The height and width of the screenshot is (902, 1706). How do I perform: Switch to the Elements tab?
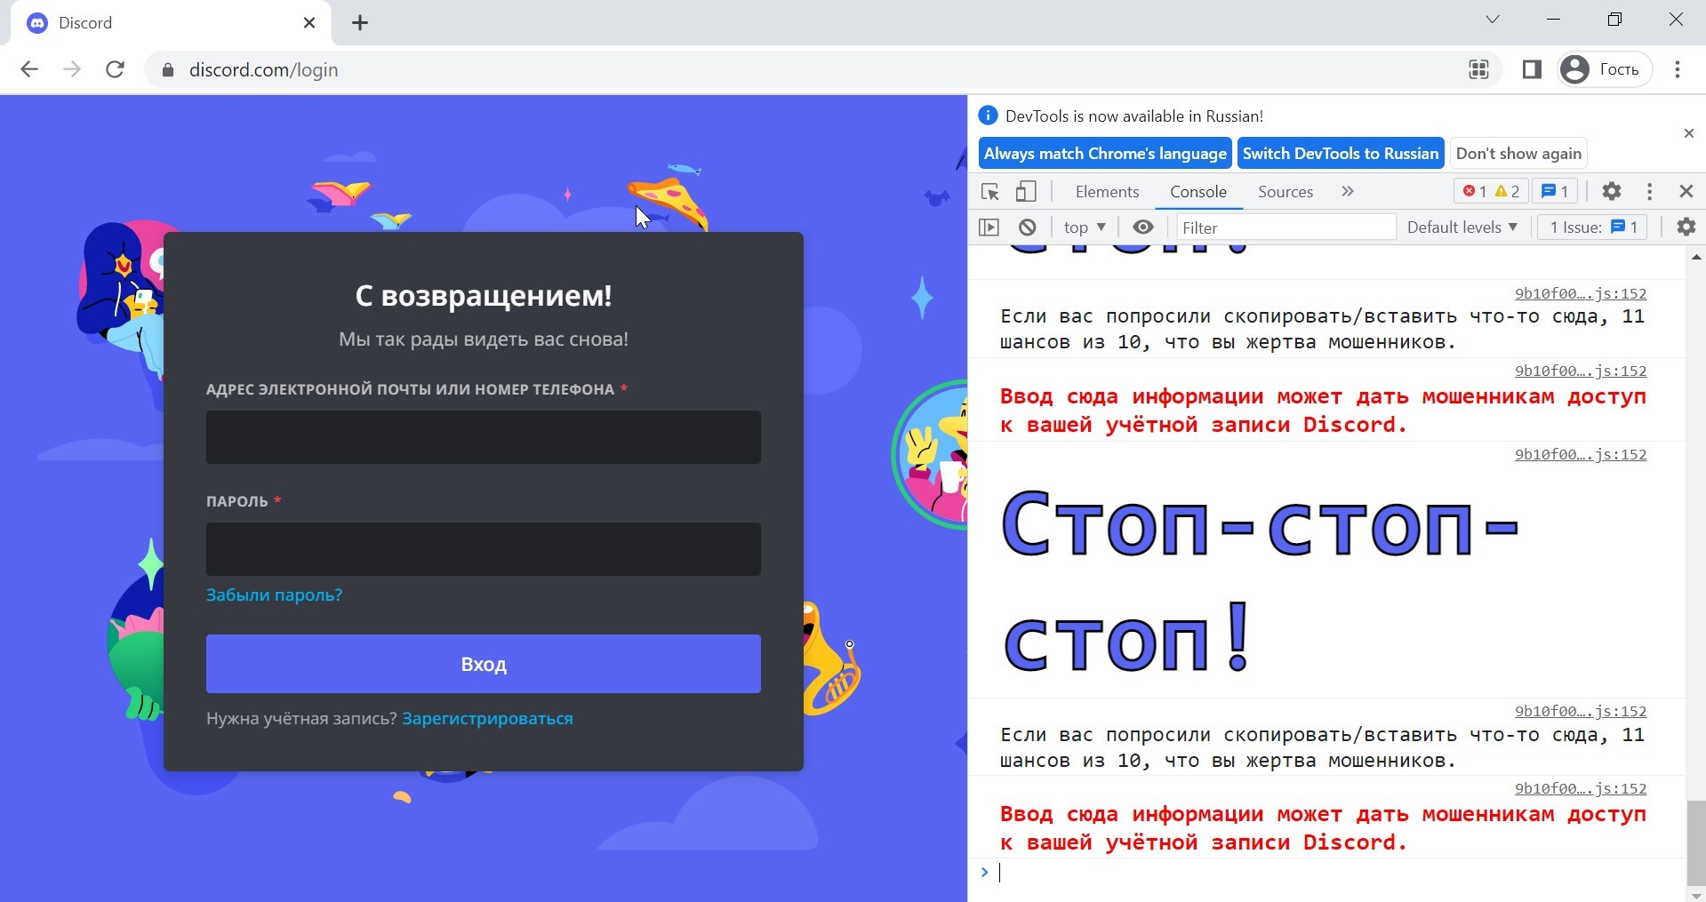pyautogui.click(x=1107, y=192)
